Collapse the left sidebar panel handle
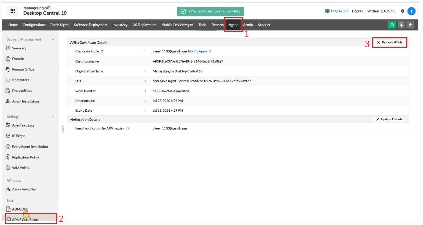423x225 pixels. point(63,129)
